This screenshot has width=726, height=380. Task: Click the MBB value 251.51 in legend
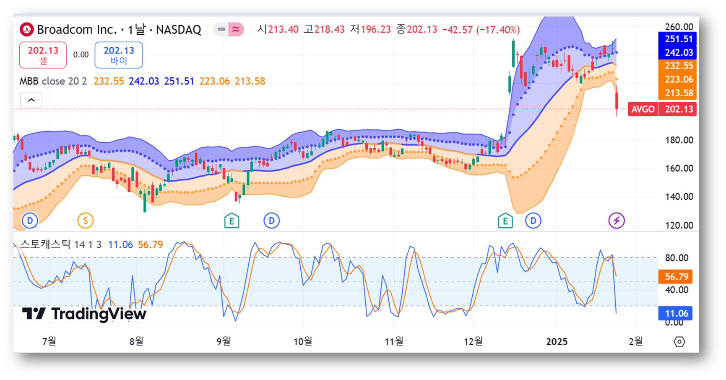point(179,81)
